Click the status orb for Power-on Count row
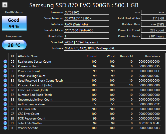Screen dimensions: 166x134 [5, 71]
